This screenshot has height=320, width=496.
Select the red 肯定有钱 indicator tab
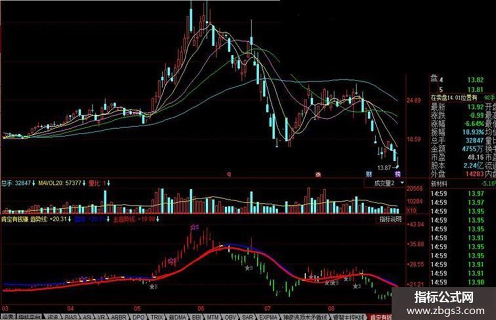(x=381, y=317)
